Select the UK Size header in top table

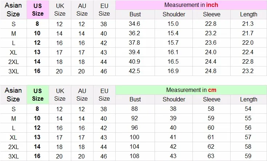[60, 10]
